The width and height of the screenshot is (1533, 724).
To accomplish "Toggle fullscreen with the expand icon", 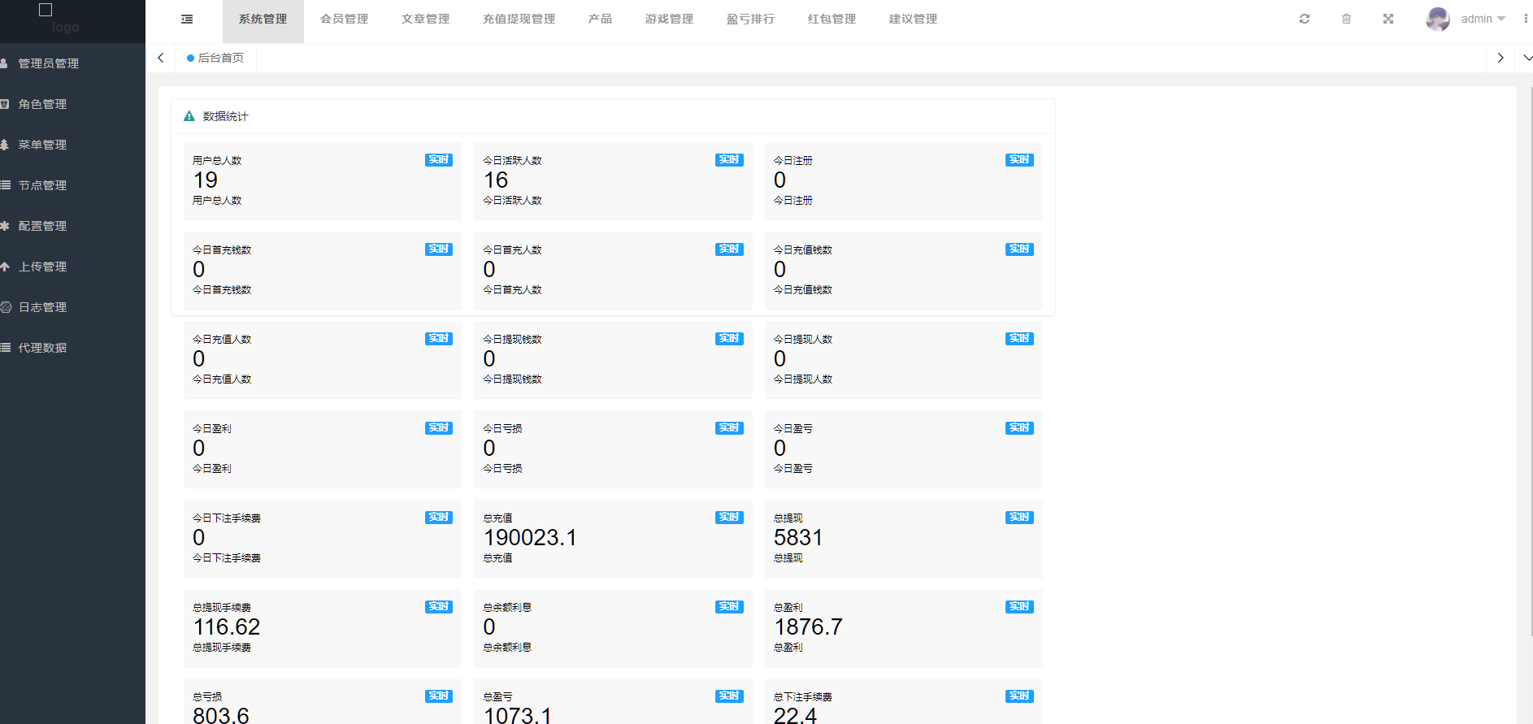I will pos(1388,19).
